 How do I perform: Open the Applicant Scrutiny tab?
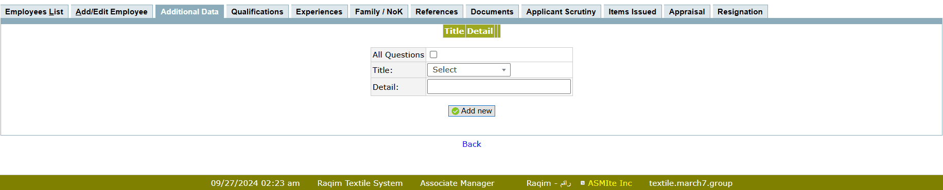click(561, 11)
